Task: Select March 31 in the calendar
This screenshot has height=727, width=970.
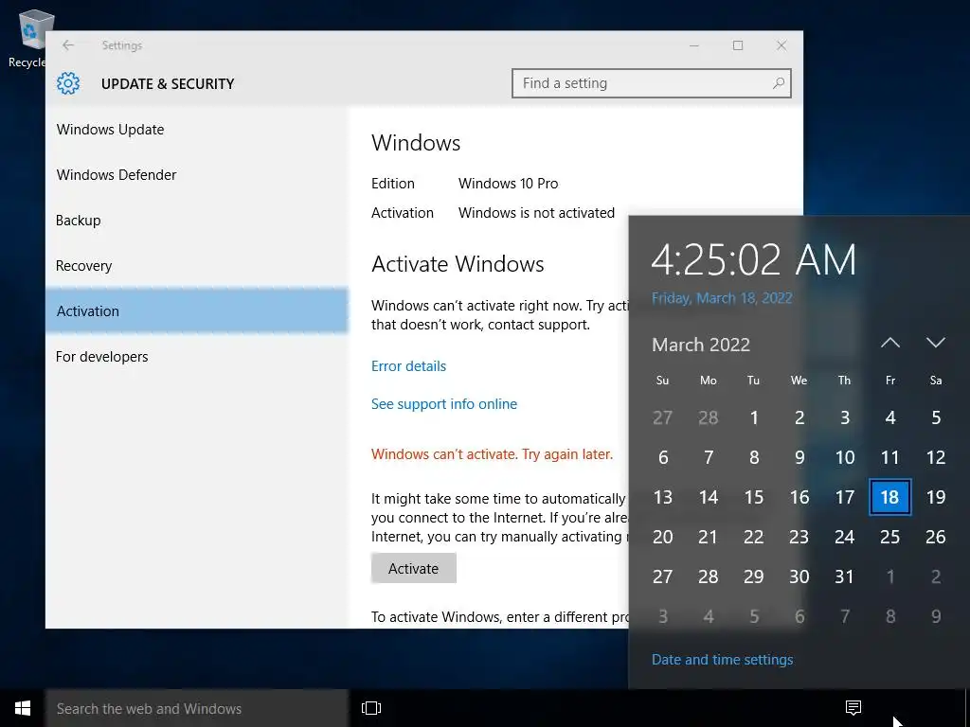Action: pyautogui.click(x=844, y=576)
